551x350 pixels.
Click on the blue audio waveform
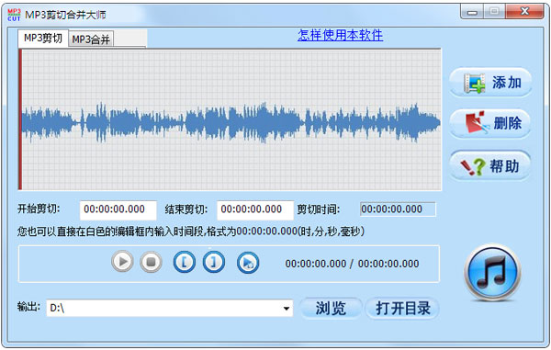(x=231, y=122)
